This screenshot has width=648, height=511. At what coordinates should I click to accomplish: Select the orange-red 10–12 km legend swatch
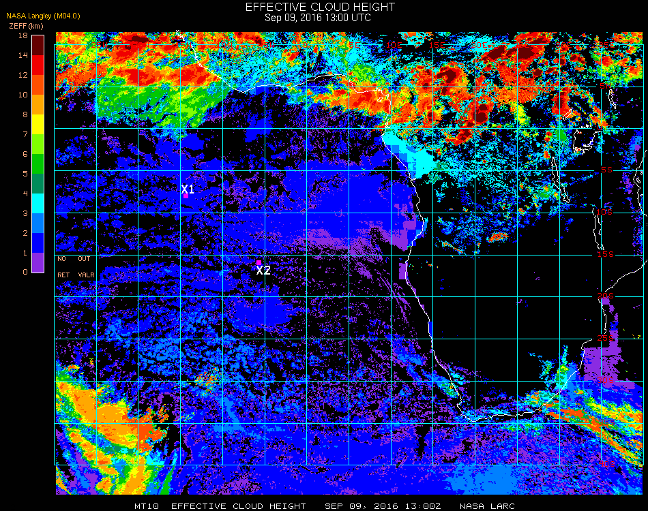pyautogui.click(x=38, y=85)
